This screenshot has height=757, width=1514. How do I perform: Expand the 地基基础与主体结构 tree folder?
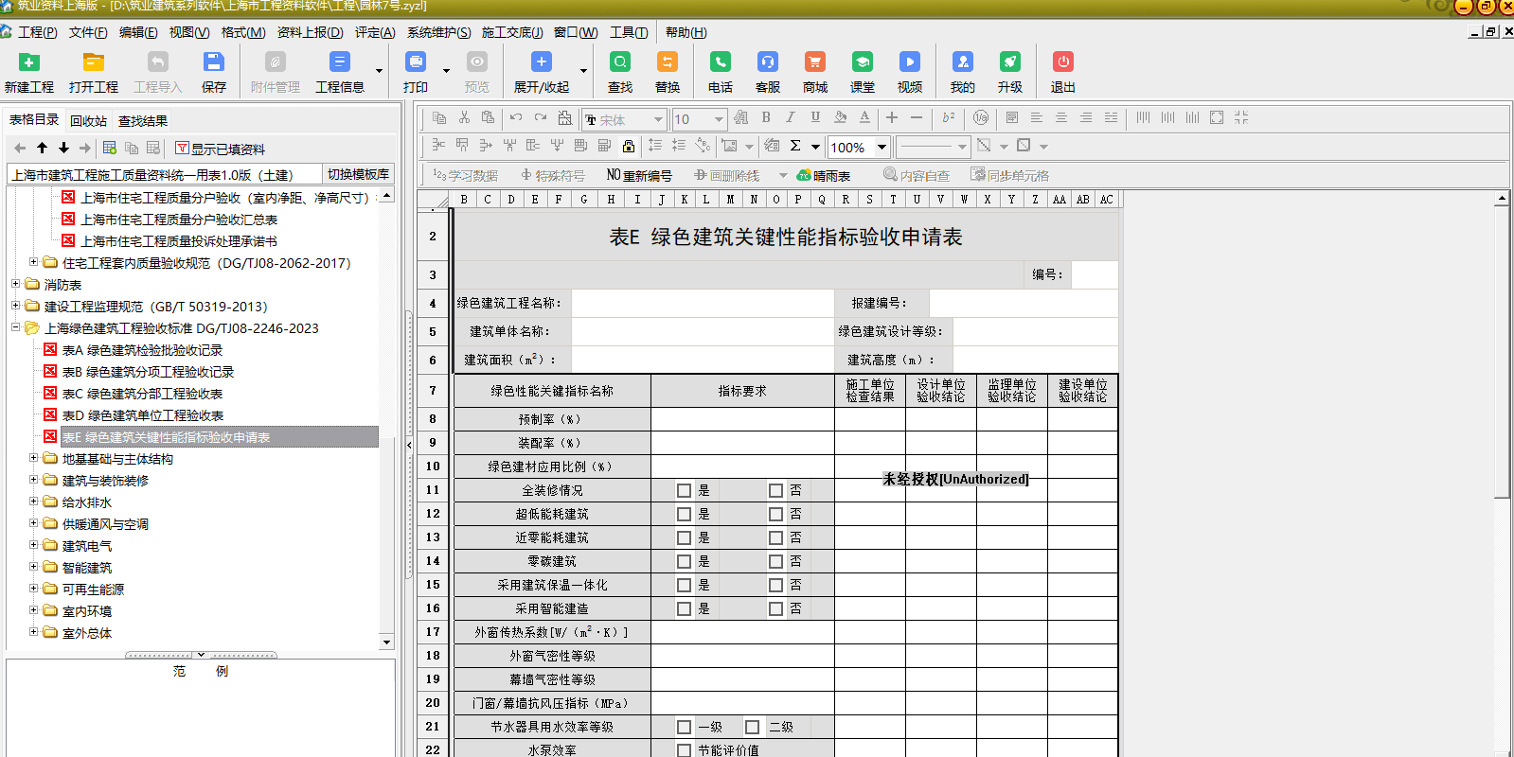[34, 459]
